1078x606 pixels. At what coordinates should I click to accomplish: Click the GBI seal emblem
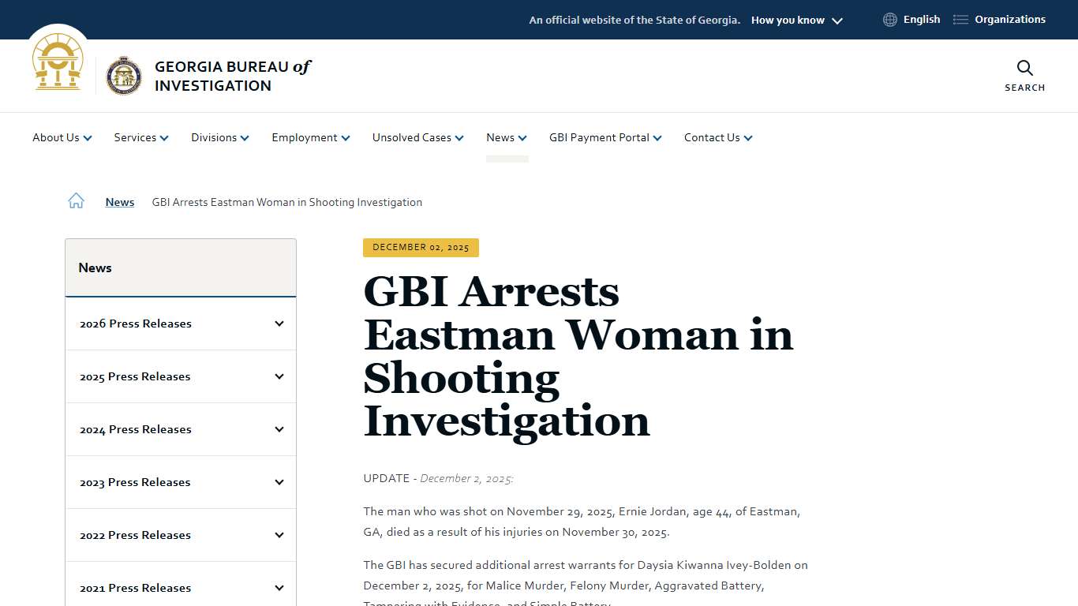125,76
